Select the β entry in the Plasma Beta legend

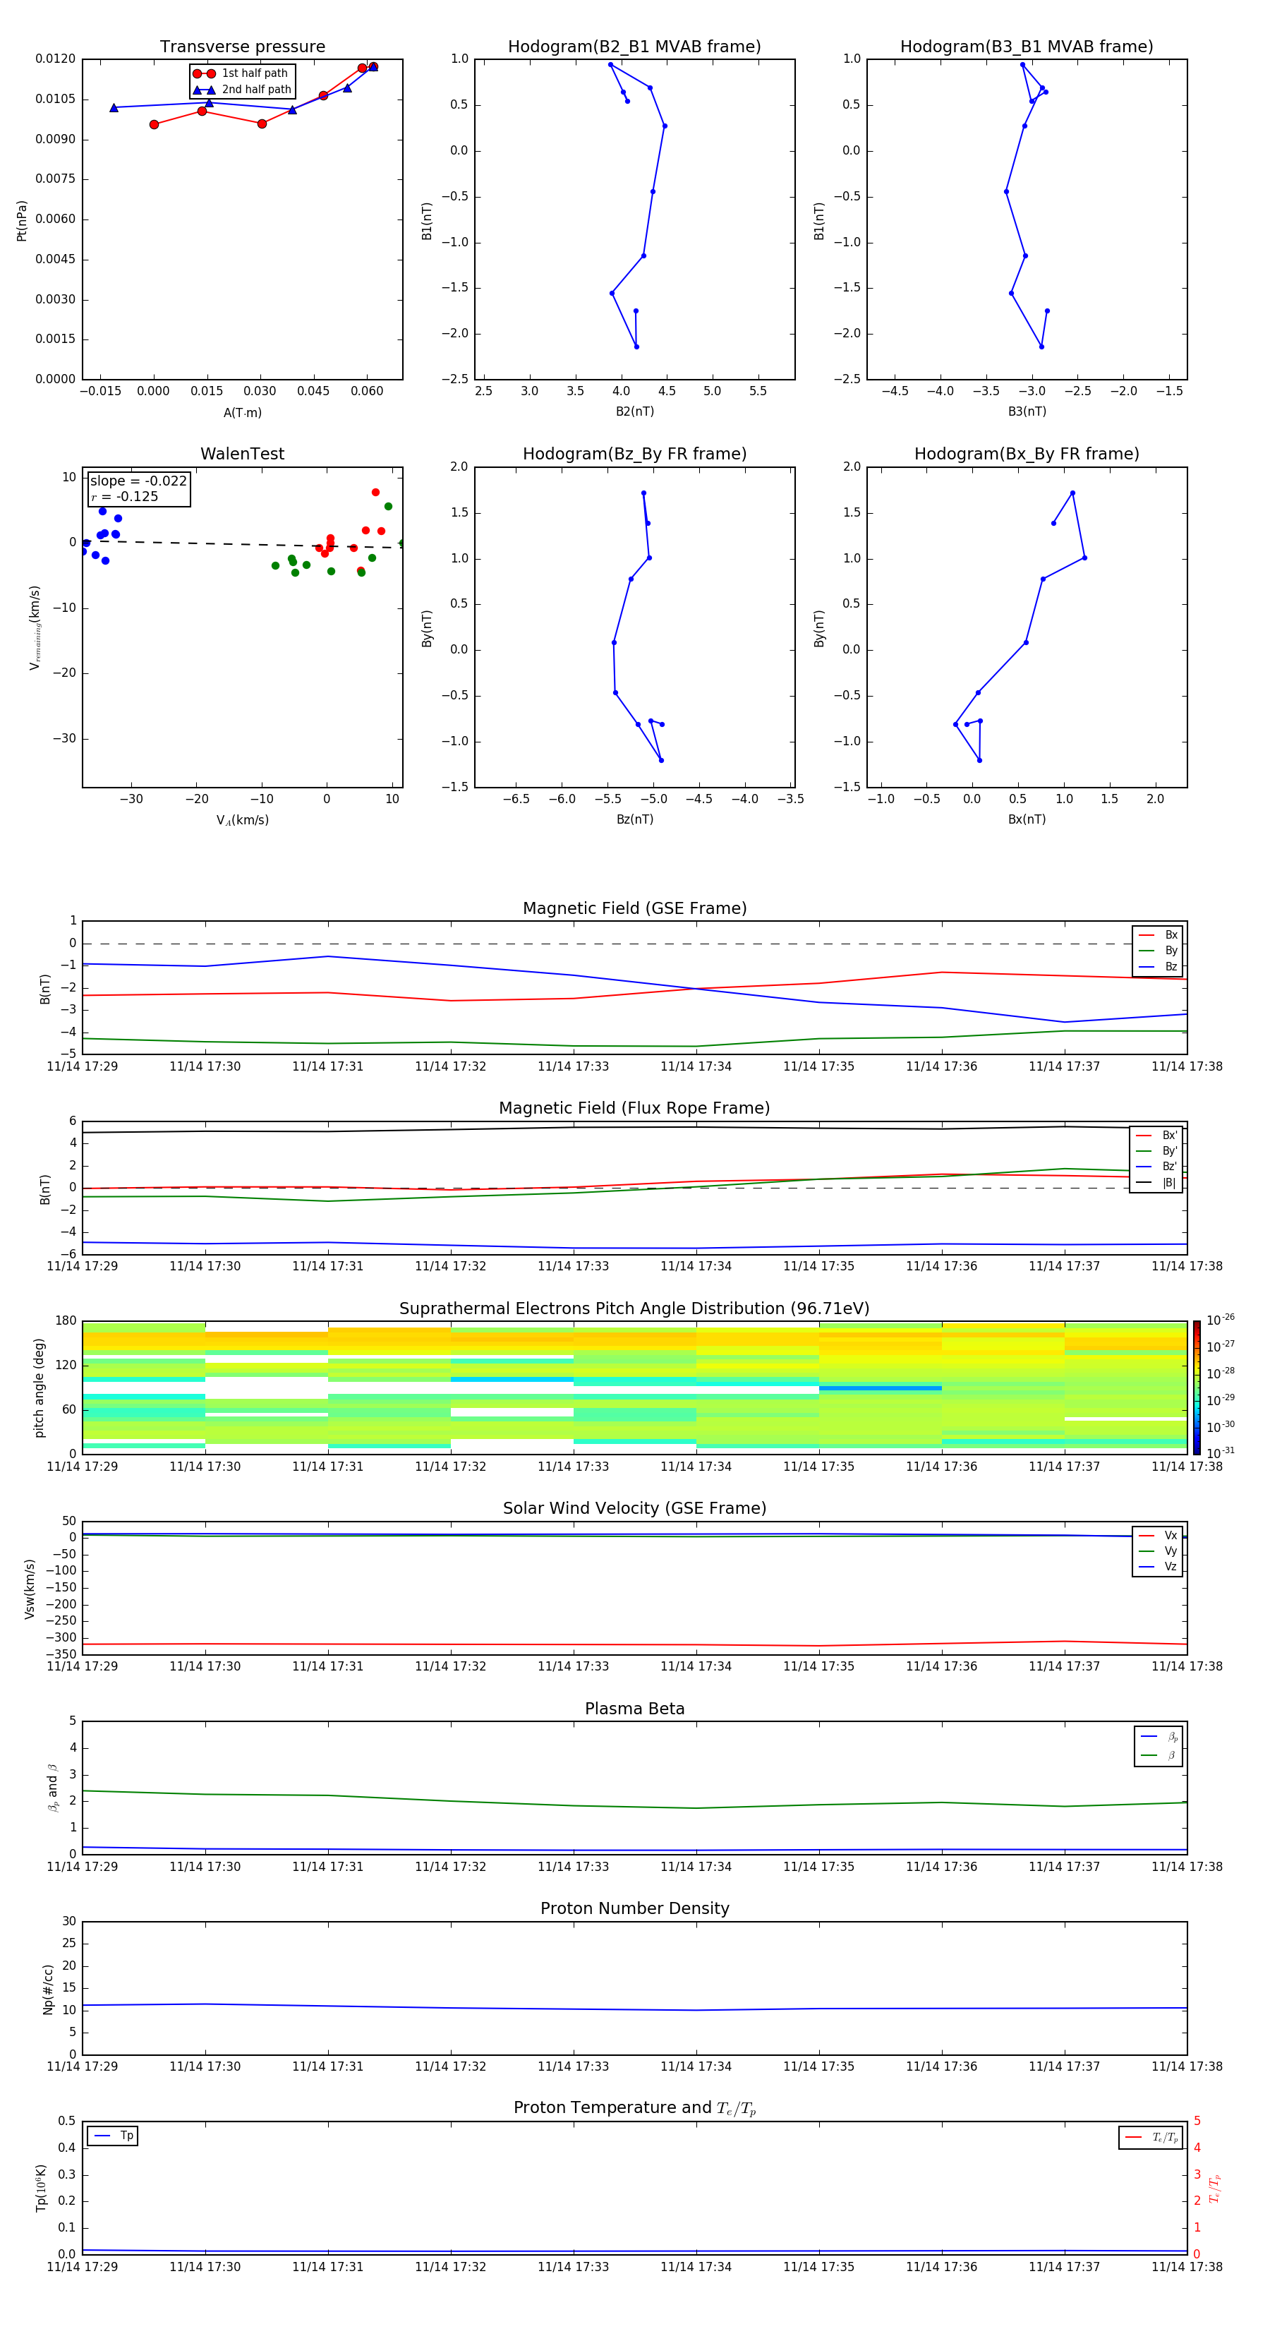pos(1159,1755)
